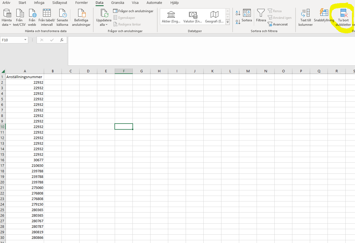Select cell A1 Anställningsnummer header

pos(25,77)
